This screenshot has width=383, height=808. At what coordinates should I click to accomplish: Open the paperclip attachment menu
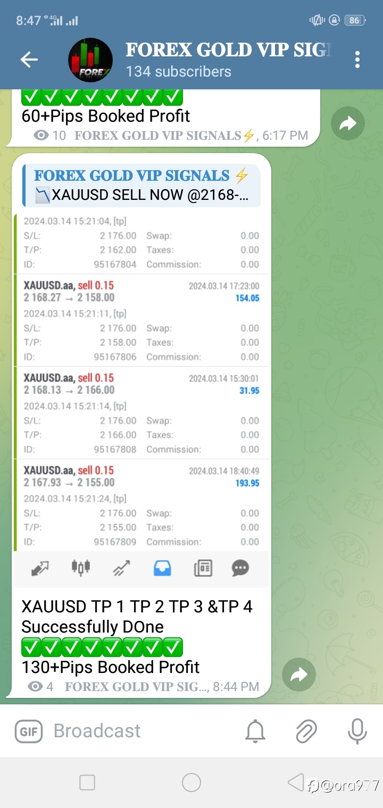point(306,731)
